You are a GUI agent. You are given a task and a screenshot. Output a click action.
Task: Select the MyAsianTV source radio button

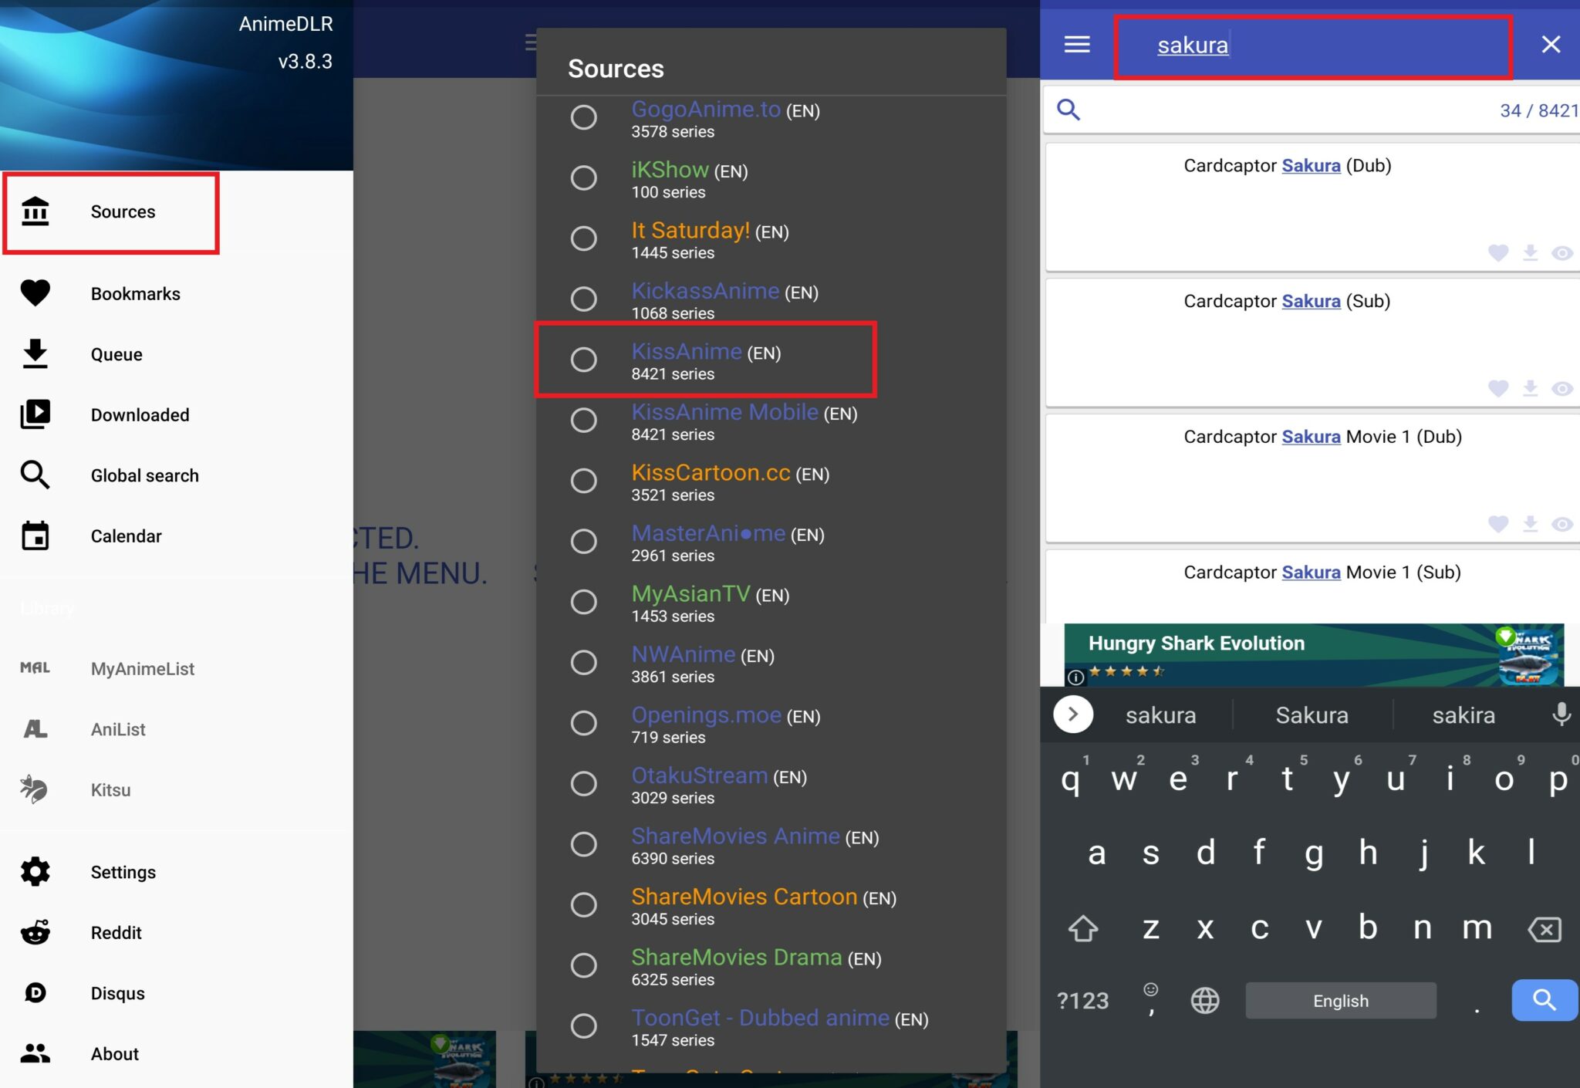click(x=584, y=602)
